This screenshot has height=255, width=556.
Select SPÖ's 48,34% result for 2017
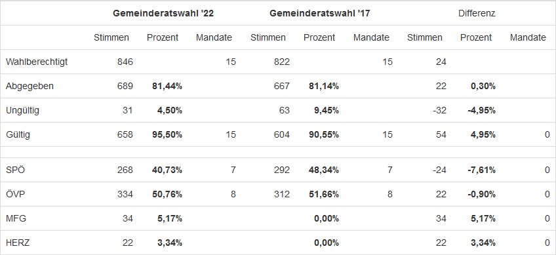pos(323,170)
